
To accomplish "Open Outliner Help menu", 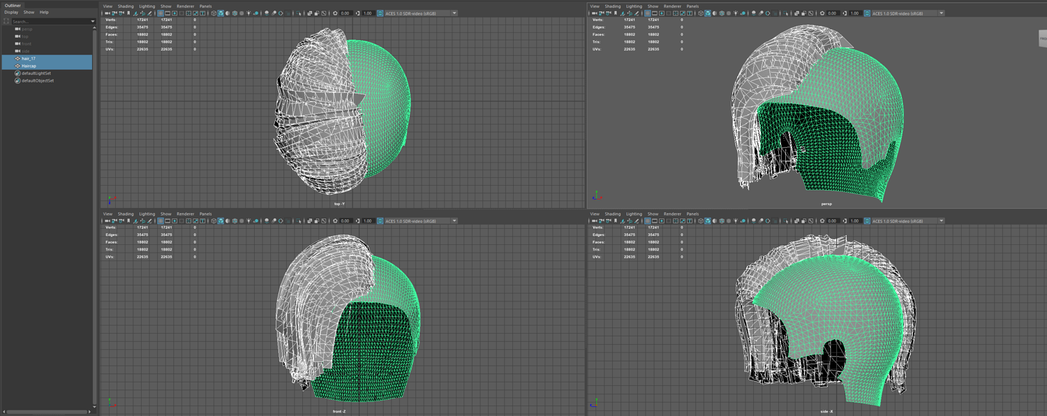I will 44,13.
